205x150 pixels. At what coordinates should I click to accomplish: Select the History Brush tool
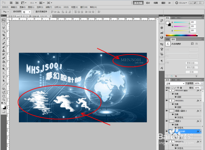[x=4, y=54]
